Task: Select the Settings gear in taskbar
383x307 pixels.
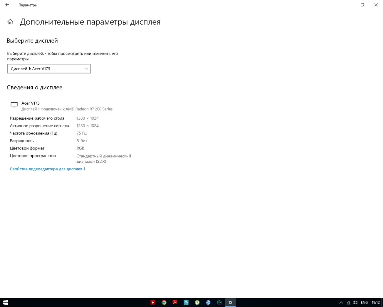Action: tap(230, 303)
